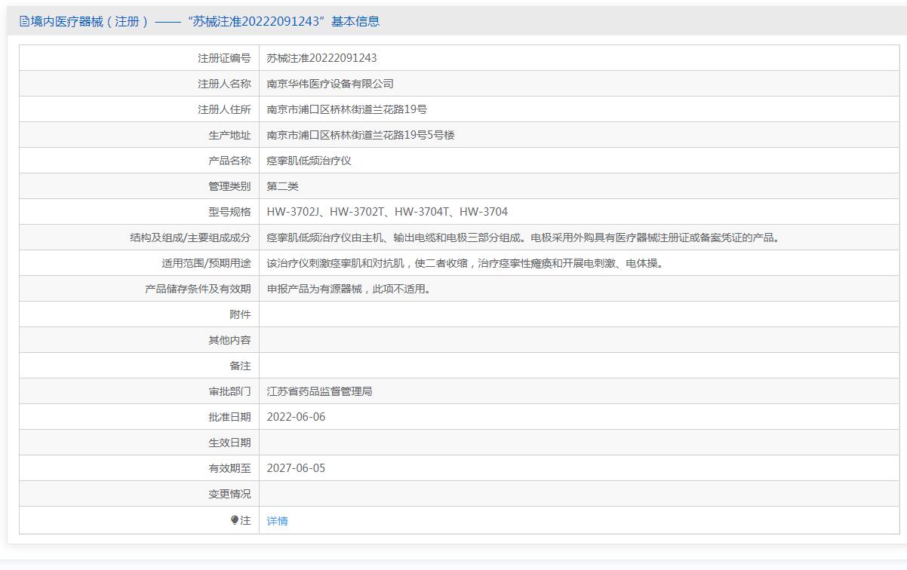Click expiry date 2027-06-05
The height and width of the screenshot is (570, 907).
pyautogui.click(x=296, y=468)
